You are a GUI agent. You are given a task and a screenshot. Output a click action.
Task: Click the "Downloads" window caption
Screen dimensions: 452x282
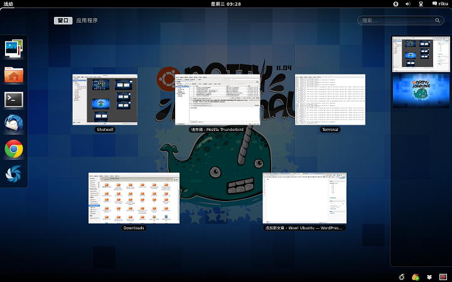tap(134, 228)
